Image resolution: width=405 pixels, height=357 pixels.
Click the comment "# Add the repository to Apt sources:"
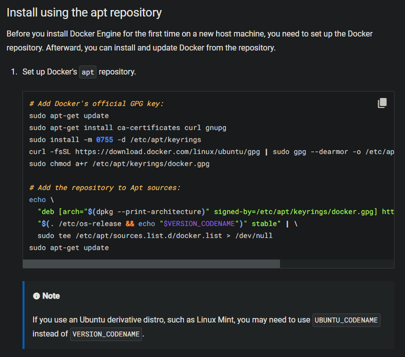tap(104, 188)
